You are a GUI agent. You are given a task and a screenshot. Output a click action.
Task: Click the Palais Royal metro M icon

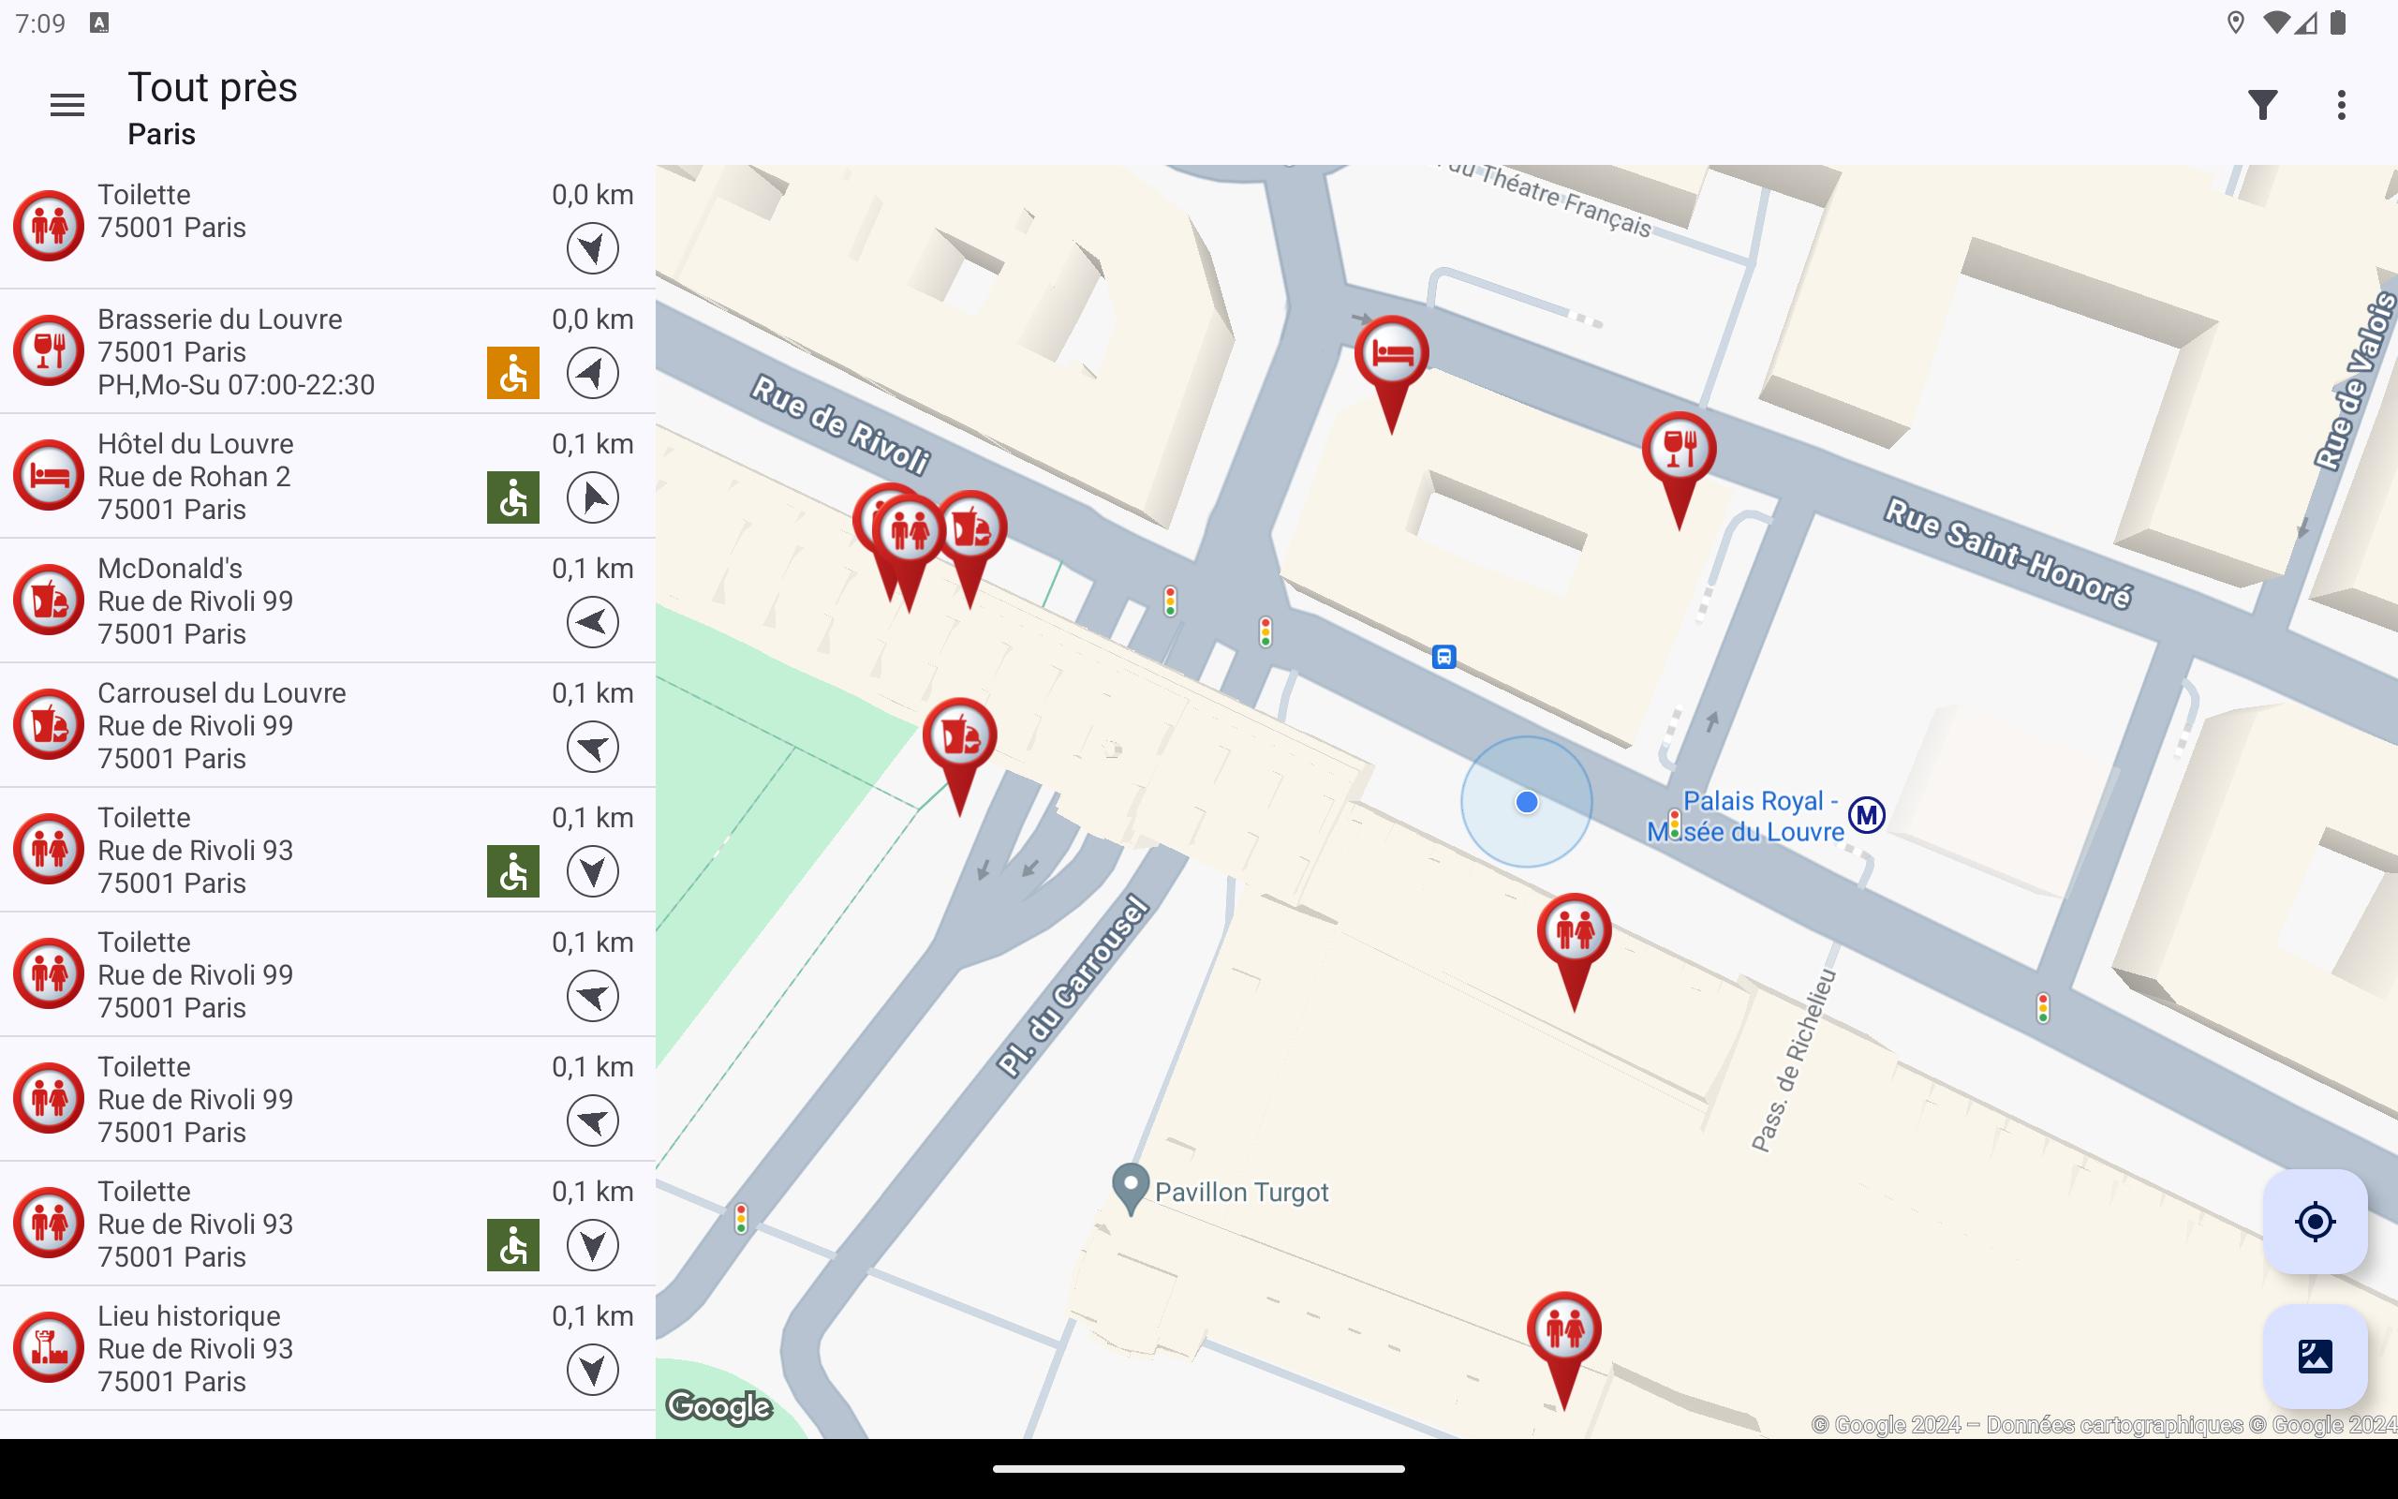(1867, 816)
